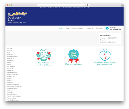This screenshot has width=129, height=109.
Task: Click the Contact : +6010-5267454 text
Action: [x=109, y=38]
